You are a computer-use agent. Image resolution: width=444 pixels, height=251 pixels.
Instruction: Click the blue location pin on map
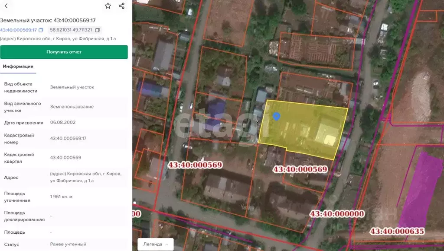point(276,116)
